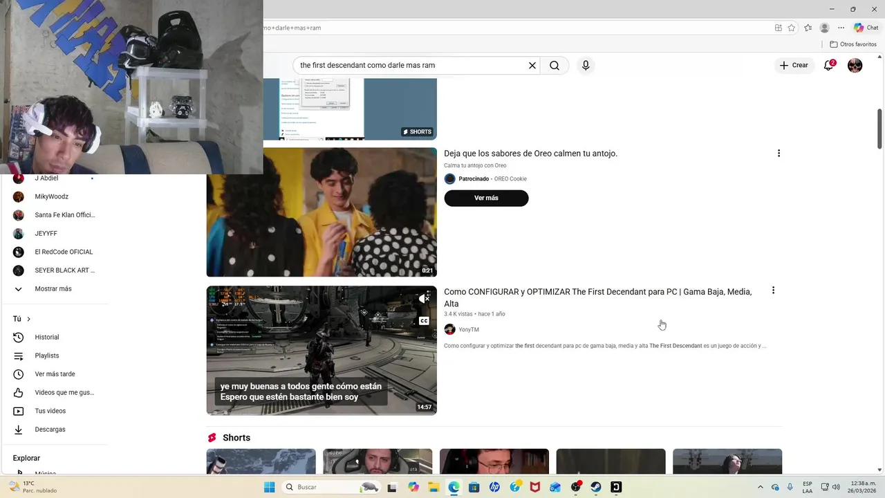Click the Descargas download arrow icon

click(x=19, y=430)
